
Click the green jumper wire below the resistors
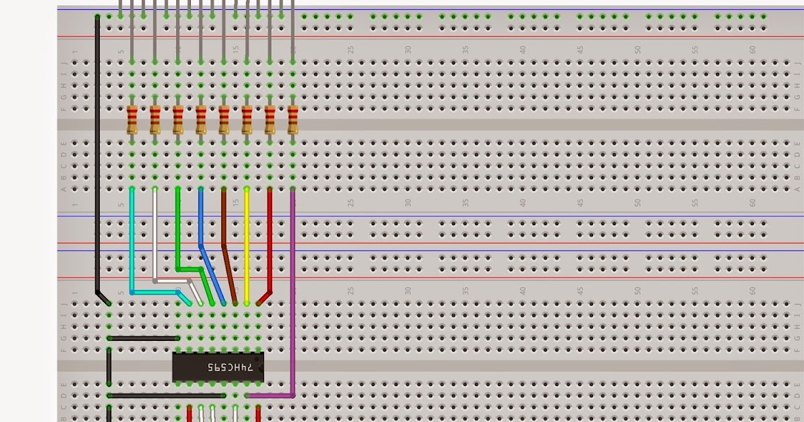tap(178, 221)
